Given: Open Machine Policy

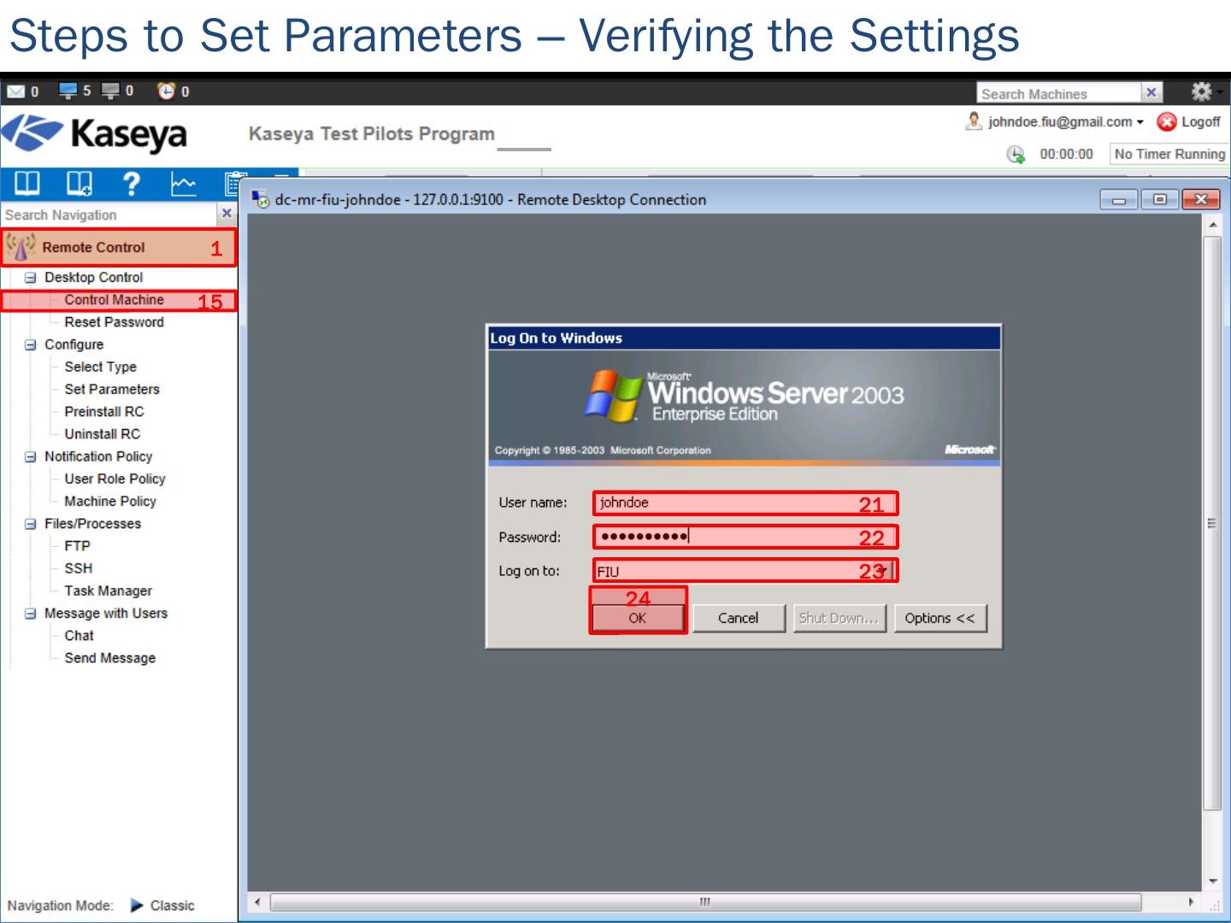Looking at the screenshot, I should click(x=110, y=502).
